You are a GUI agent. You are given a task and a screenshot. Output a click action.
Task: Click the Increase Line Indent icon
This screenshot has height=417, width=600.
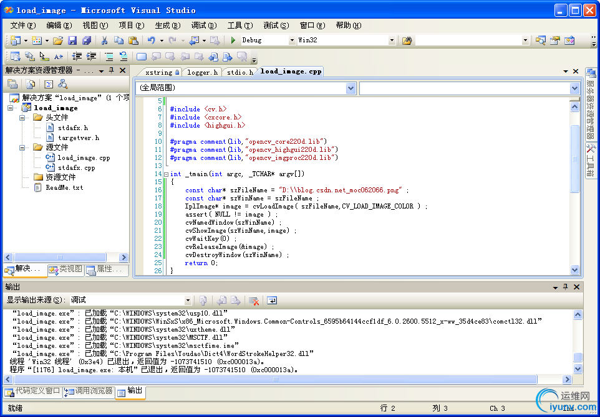(91, 57)
